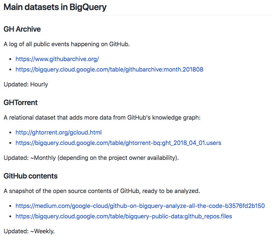The width and height of the screenshot is (272, 240).
Task: Click 'A snapshot of the open source contents' sentence
Action: coord(102,191)
